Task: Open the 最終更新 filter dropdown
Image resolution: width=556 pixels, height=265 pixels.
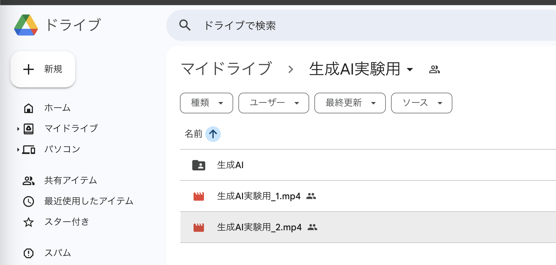Action: (x=350, y=103)
